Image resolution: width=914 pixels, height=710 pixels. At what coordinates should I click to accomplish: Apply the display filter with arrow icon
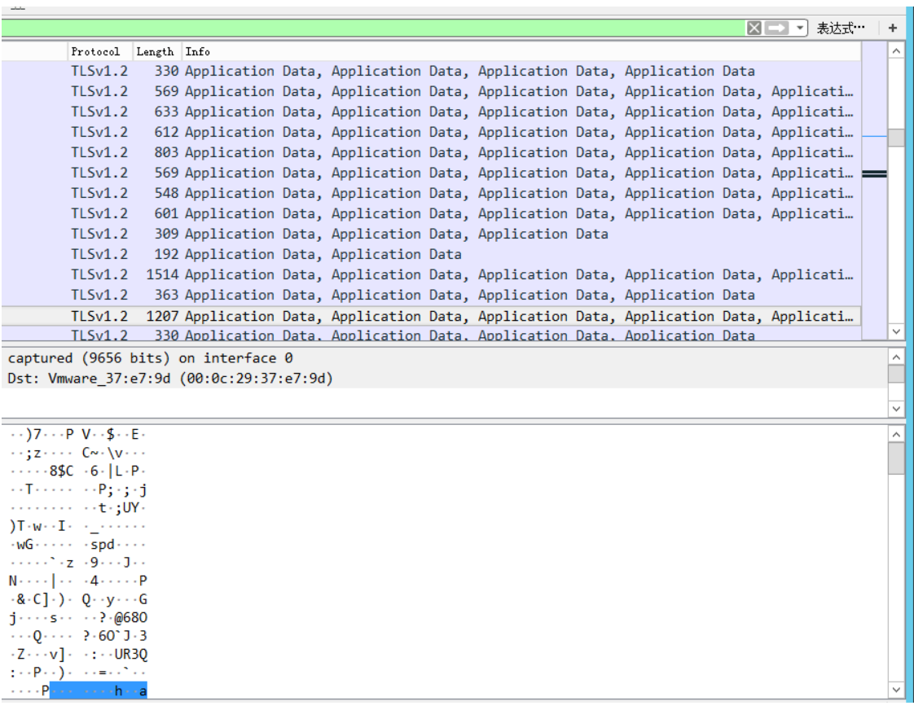point(777,28)
